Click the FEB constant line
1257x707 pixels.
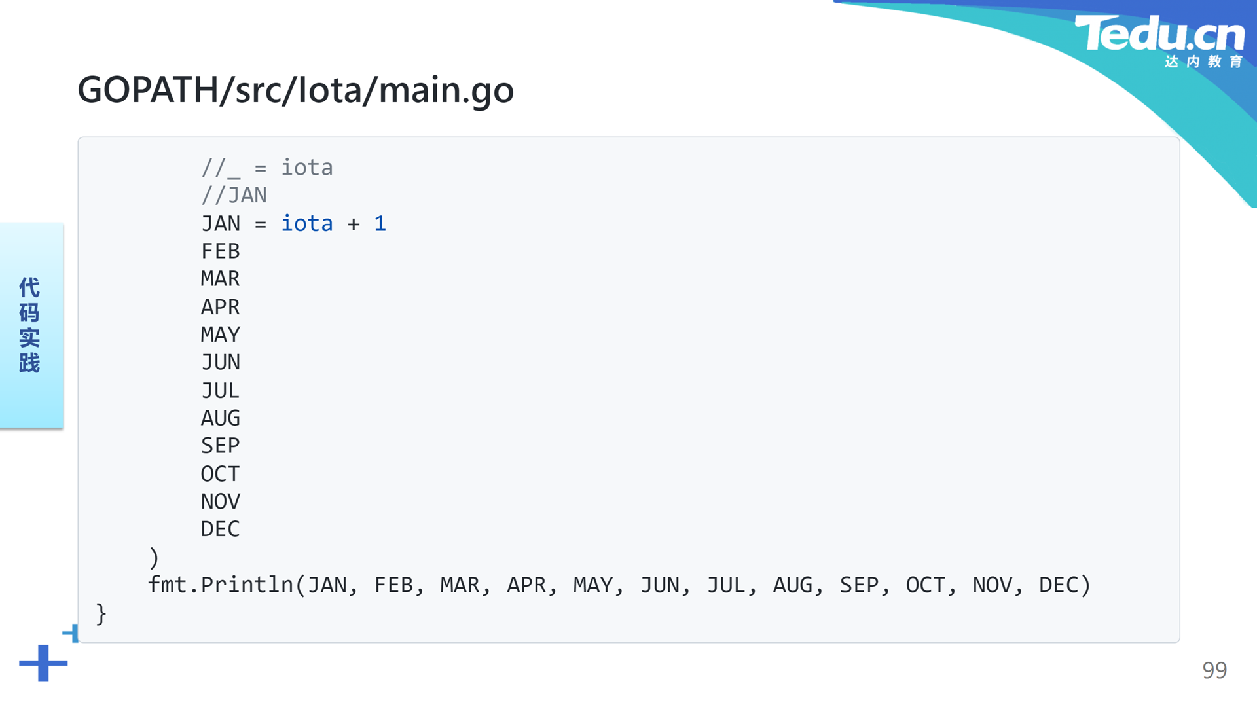point(221,251)
